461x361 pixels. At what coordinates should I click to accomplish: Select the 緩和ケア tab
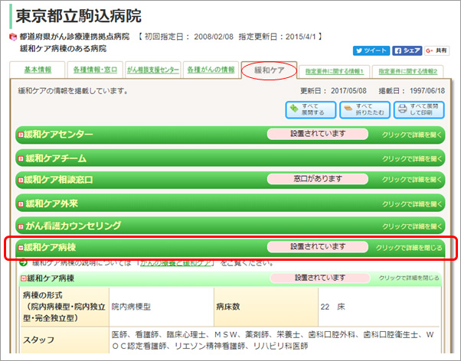(269, 70)
